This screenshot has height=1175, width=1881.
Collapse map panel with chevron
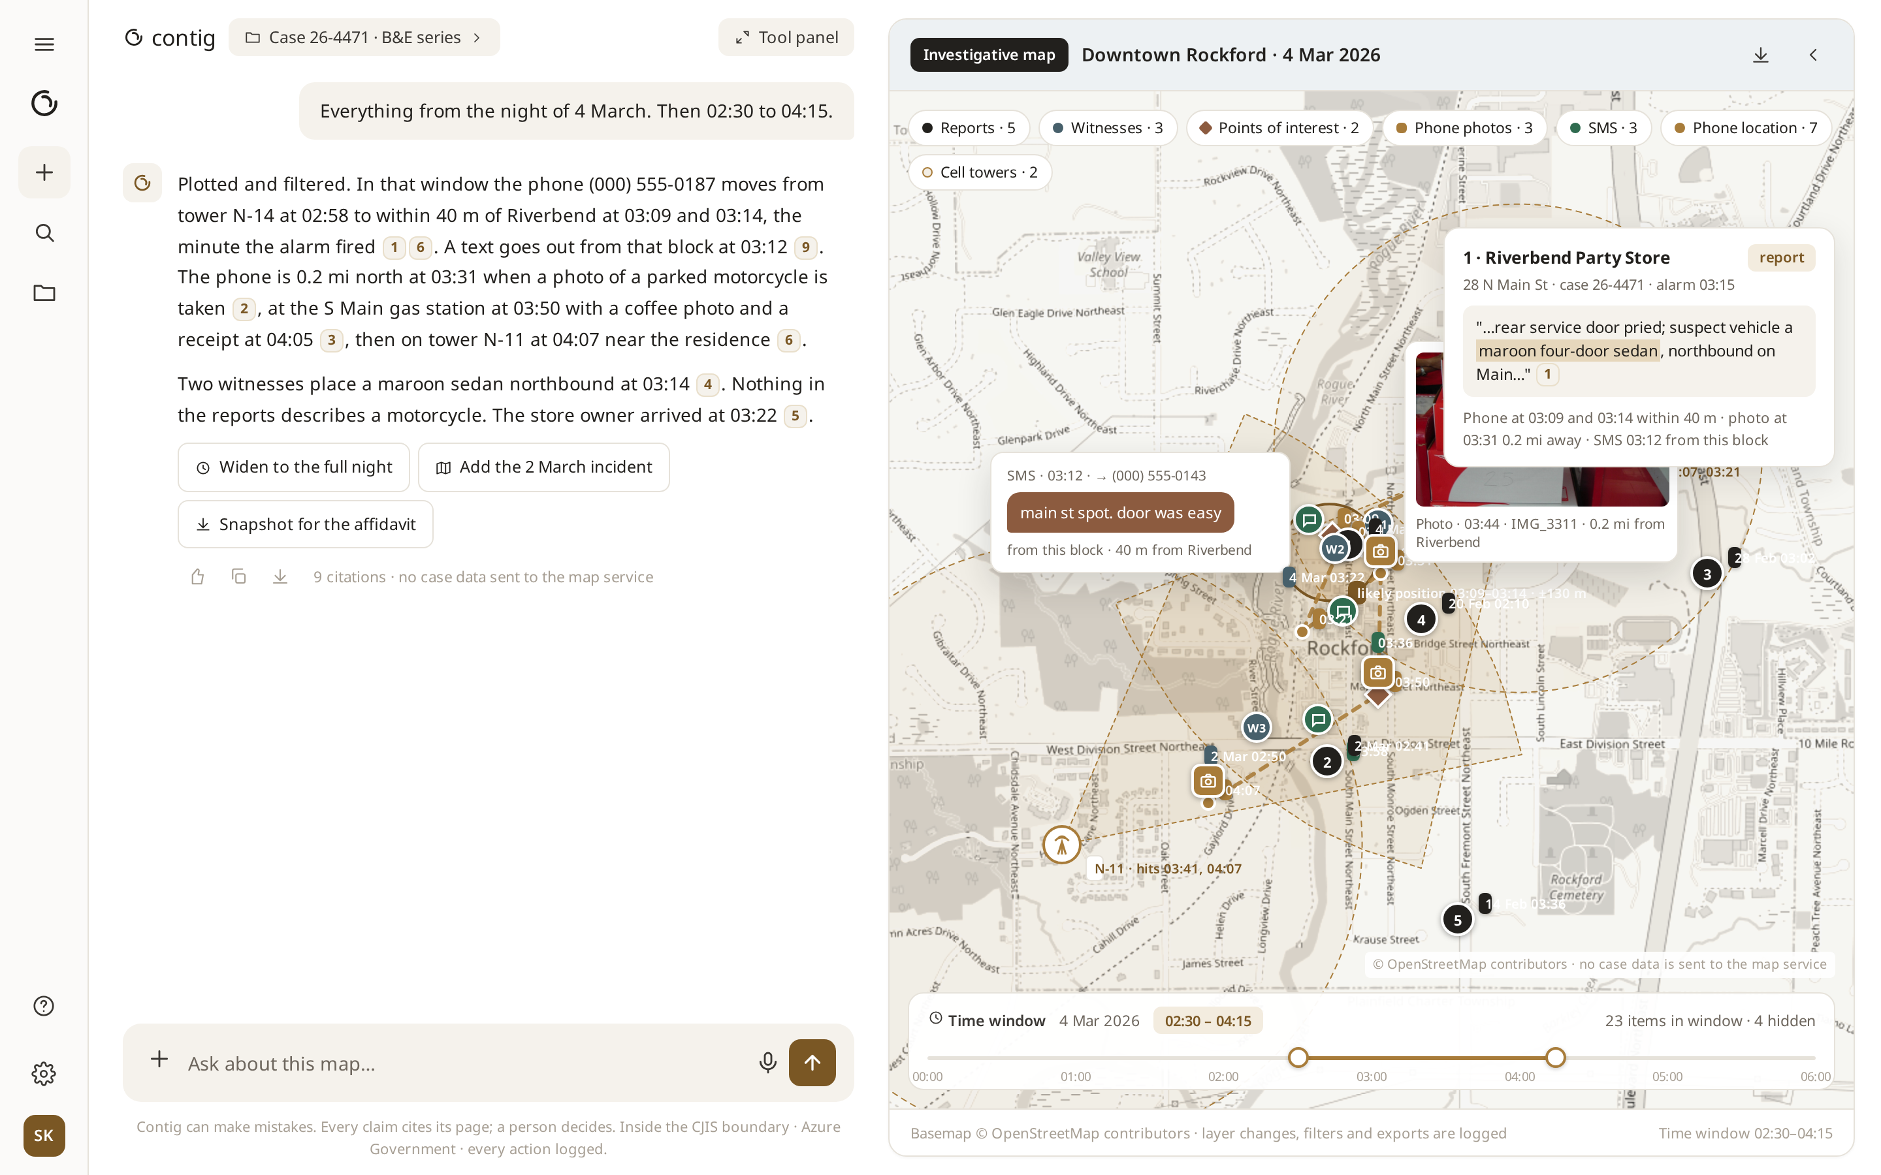click(x=1812, y=55)
